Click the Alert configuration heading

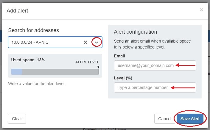pos(135,32)
